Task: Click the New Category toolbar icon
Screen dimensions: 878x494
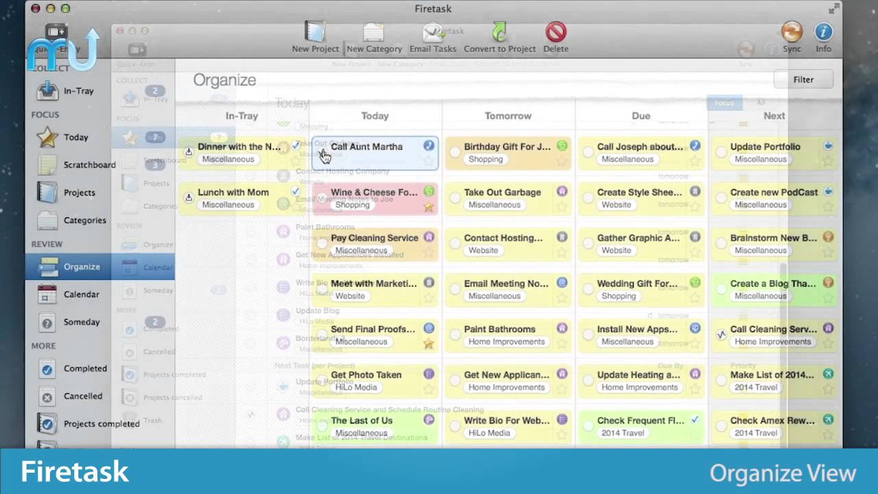Action: click(374, 32)
